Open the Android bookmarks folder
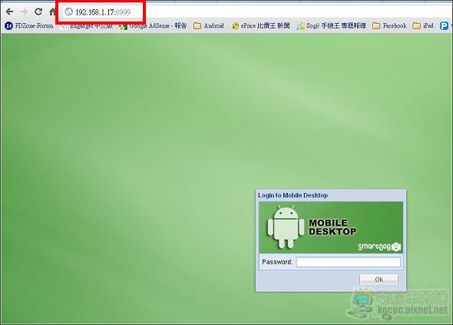Image resolution: width=453 pixels, height=325 pixels. [x=209, y=25]
